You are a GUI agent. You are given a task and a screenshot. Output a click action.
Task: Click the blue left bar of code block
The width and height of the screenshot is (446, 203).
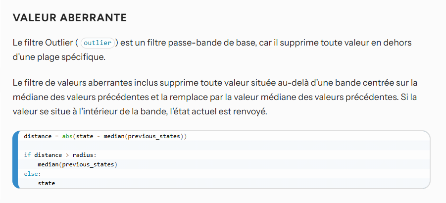16,159
